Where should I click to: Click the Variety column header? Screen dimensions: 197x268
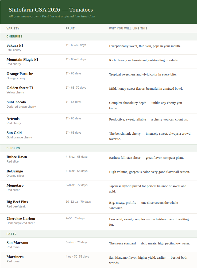coord(13,28)
